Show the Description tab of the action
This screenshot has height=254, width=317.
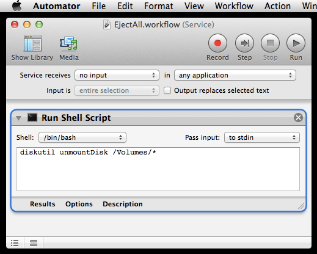[123, 204]
